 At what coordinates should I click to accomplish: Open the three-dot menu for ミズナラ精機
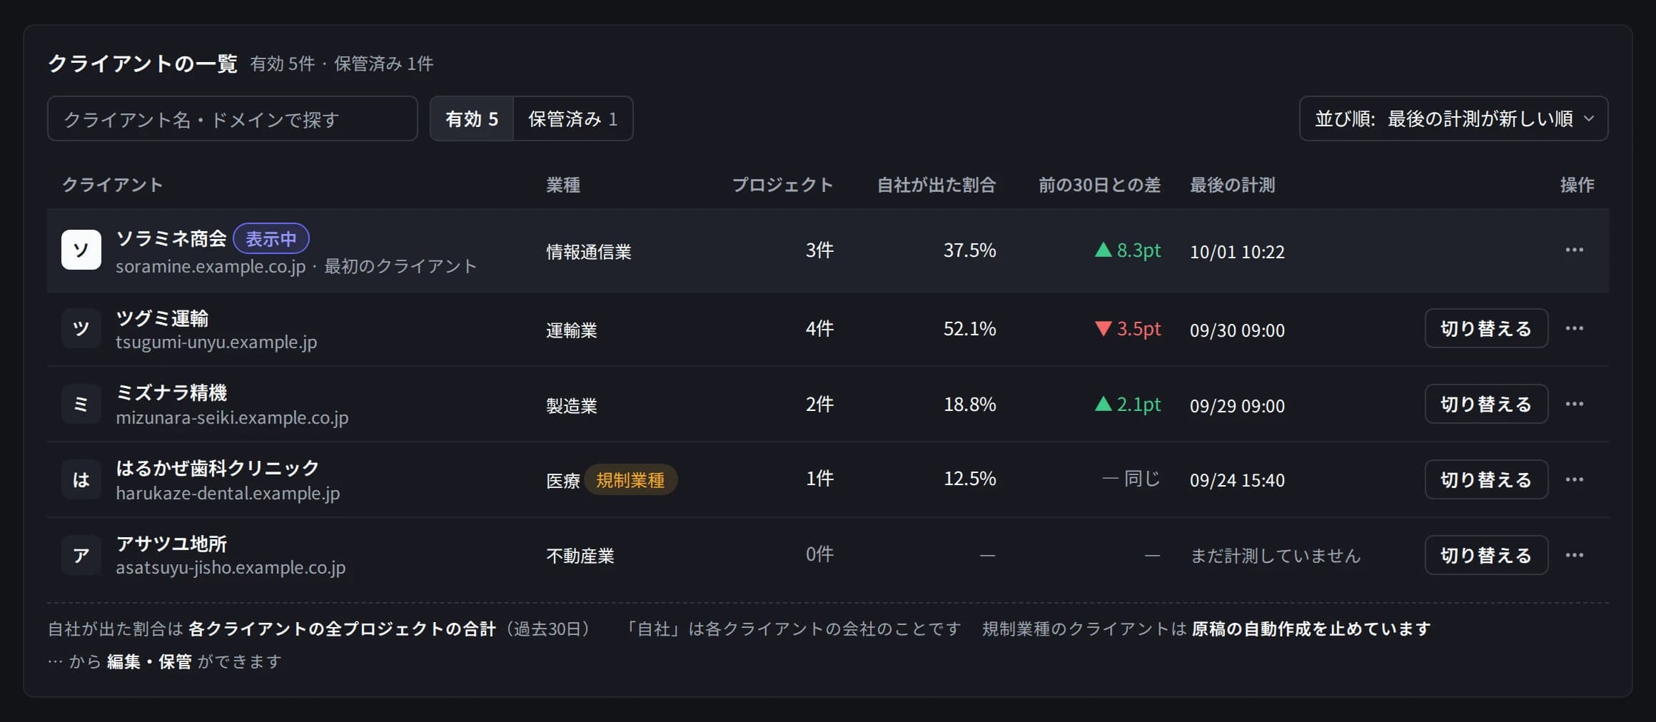[x=1574, y=404]
